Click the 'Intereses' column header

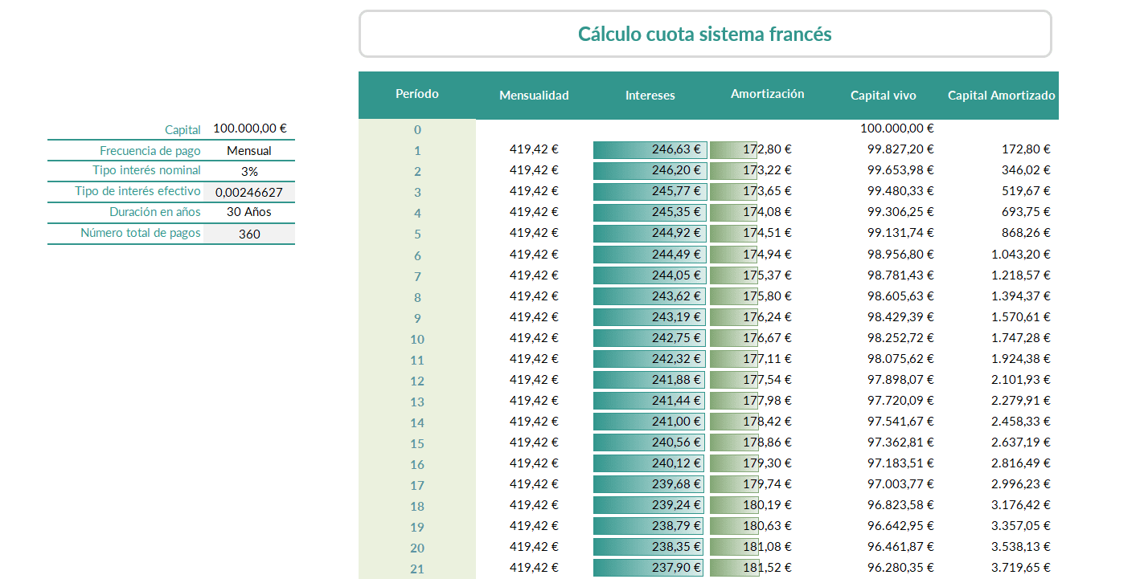(x=650, y=96)
